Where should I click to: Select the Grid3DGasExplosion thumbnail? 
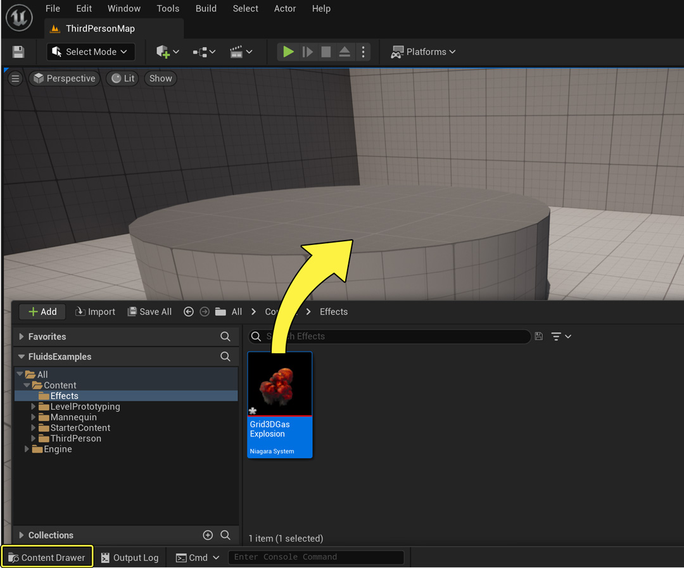(x=279, y=383)
